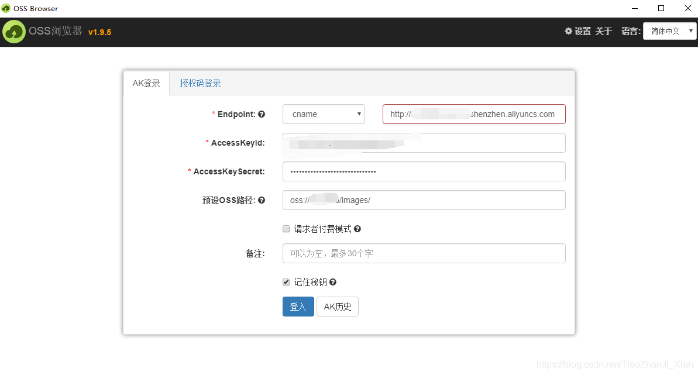Open the 设置 settings link
The image size is (698, 375).
[x=583, y=31]
